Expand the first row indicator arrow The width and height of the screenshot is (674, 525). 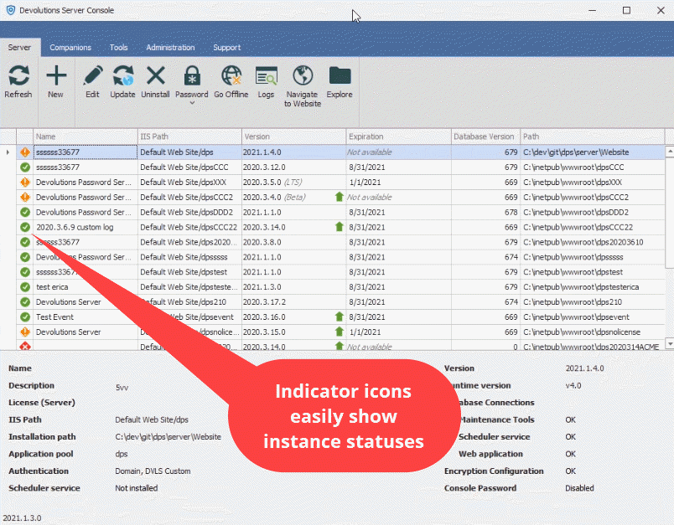click(x=8, y=152)
